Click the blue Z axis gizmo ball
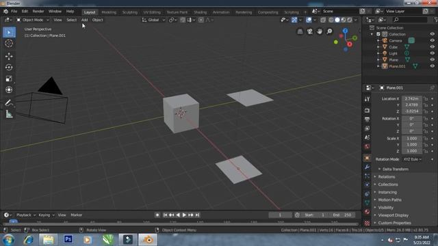Viewport: 438px width, 246px height. pos(346,30)
